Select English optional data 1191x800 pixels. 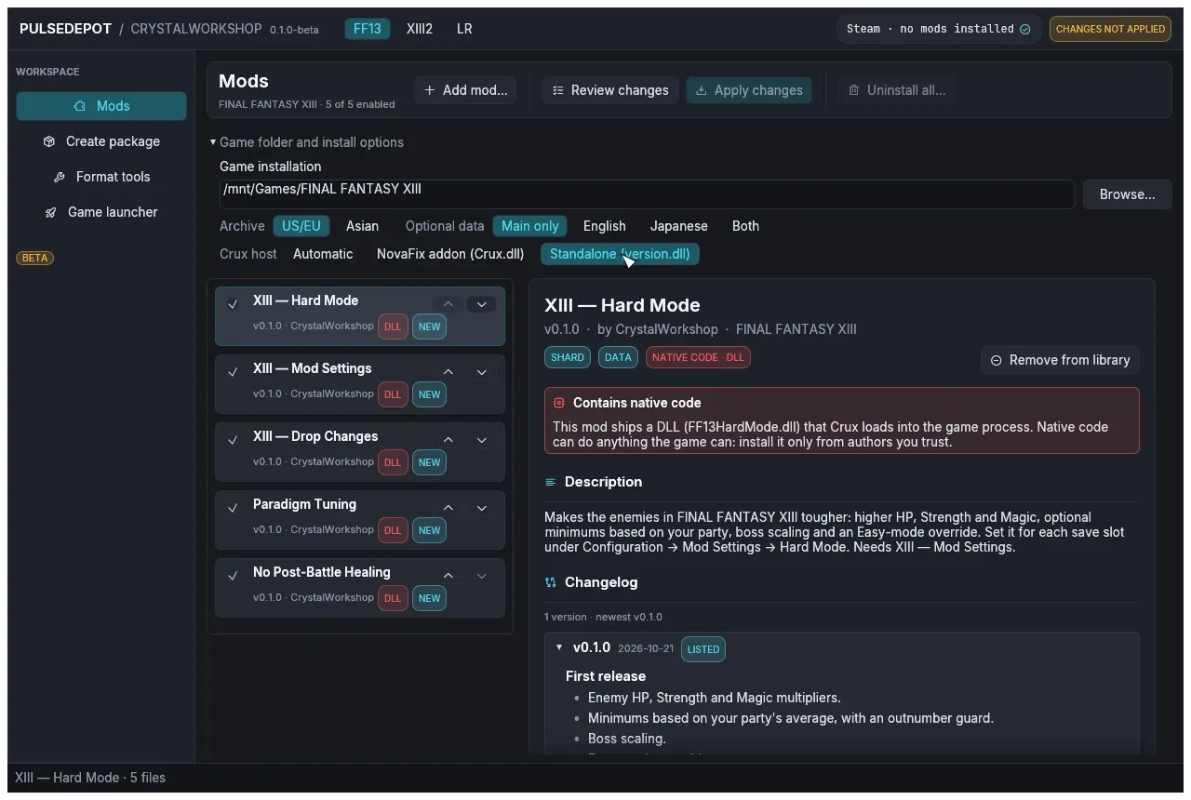click(x=605, y=226)
